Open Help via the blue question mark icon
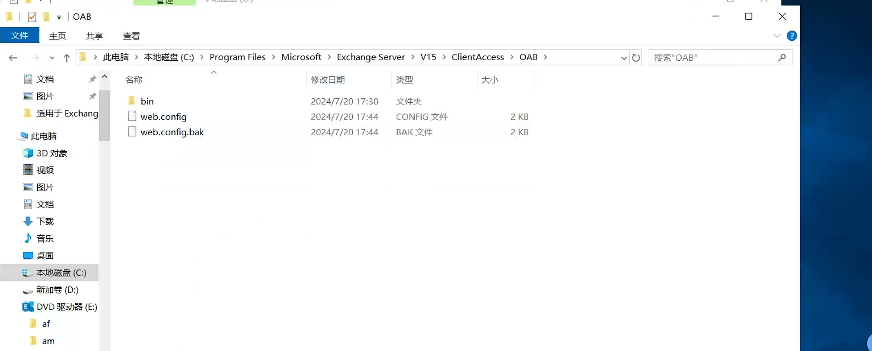This screenshot has width=872, height=351. coord(792,36)
